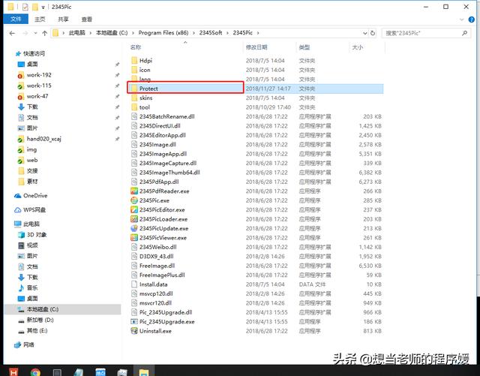Switch to the 查看 ribbon tab
The width and height of the screenshot is (480, 376).
tap(88, 19)
